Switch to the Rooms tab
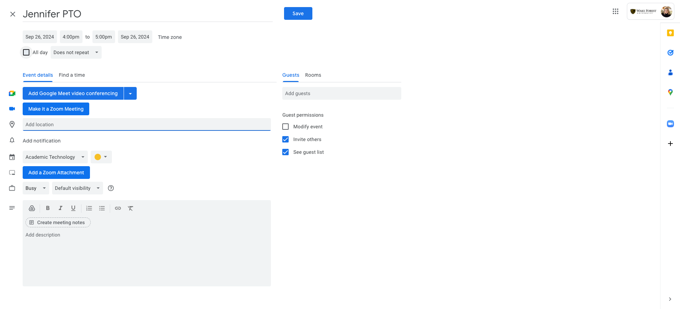 [x=313, y=75]
